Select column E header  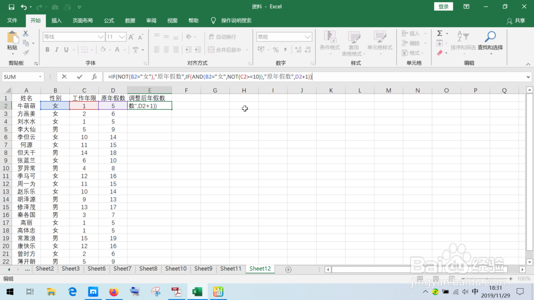click(150, 91)
